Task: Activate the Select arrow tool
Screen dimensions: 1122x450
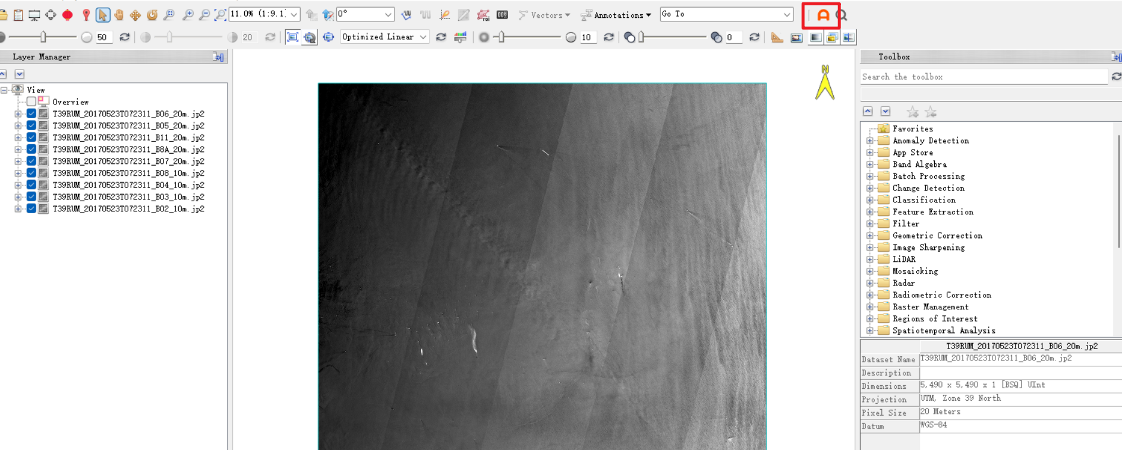Action: pos(102,15)
